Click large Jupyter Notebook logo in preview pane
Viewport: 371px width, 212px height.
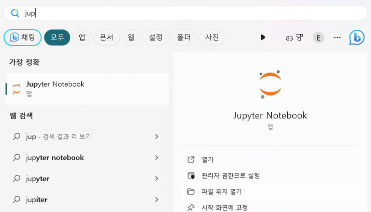pyautogui.click(x=270, y=85)
